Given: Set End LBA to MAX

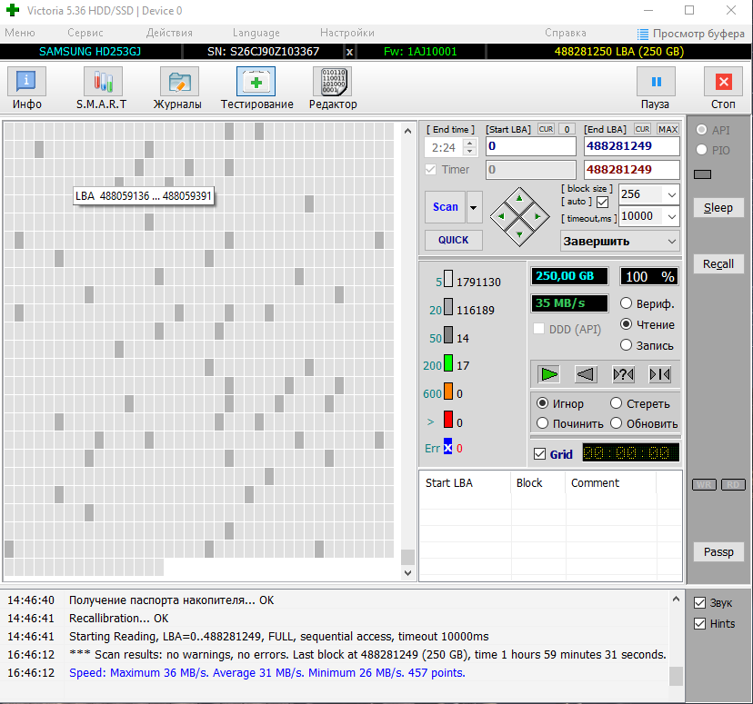Looking at the screenshot, I should point(668,129).
